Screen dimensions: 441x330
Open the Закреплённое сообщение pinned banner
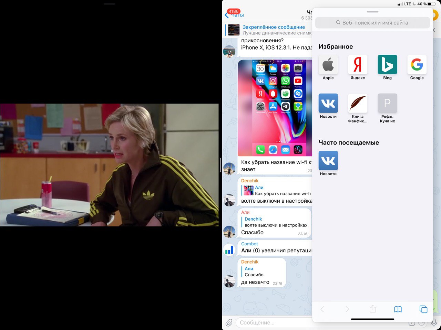pyautogui.click(x=269, y=30)
